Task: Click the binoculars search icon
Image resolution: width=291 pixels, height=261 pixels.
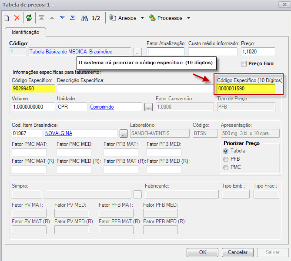Action: coord(85,18)
